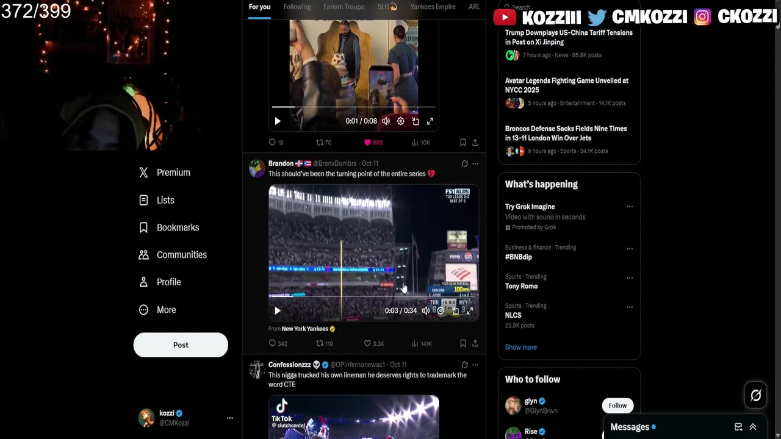This screenshot has height=439, width=781.
Task: Open more options for Tony Romo trend
Action: click(x=630, y=278)
